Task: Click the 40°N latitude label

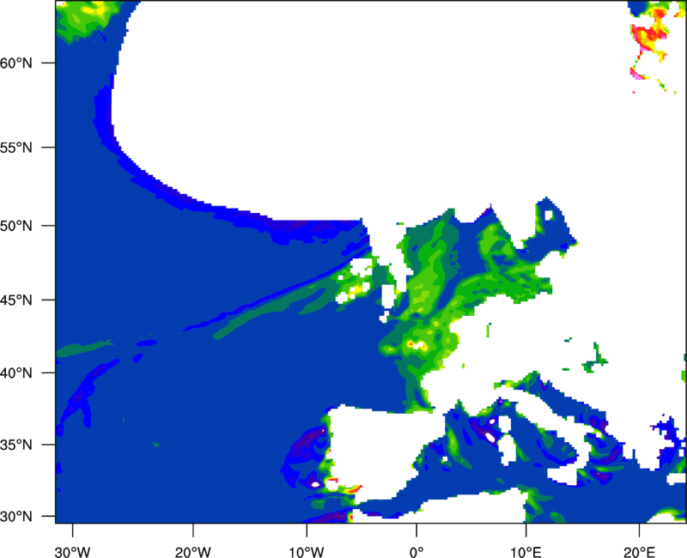Action: (16, 373)
